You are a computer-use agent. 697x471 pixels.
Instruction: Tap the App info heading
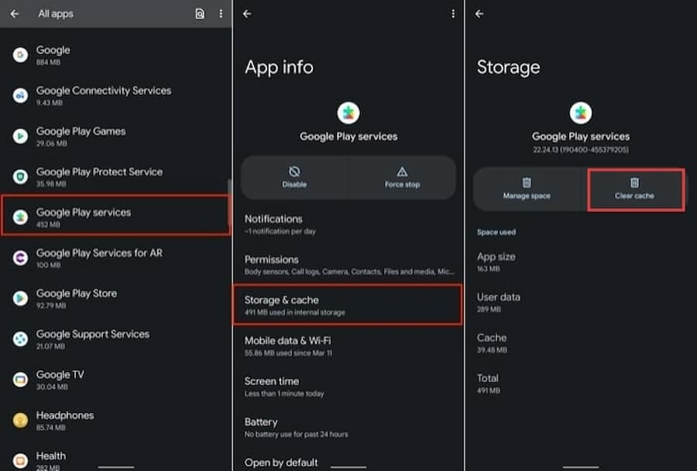(279, 67)
